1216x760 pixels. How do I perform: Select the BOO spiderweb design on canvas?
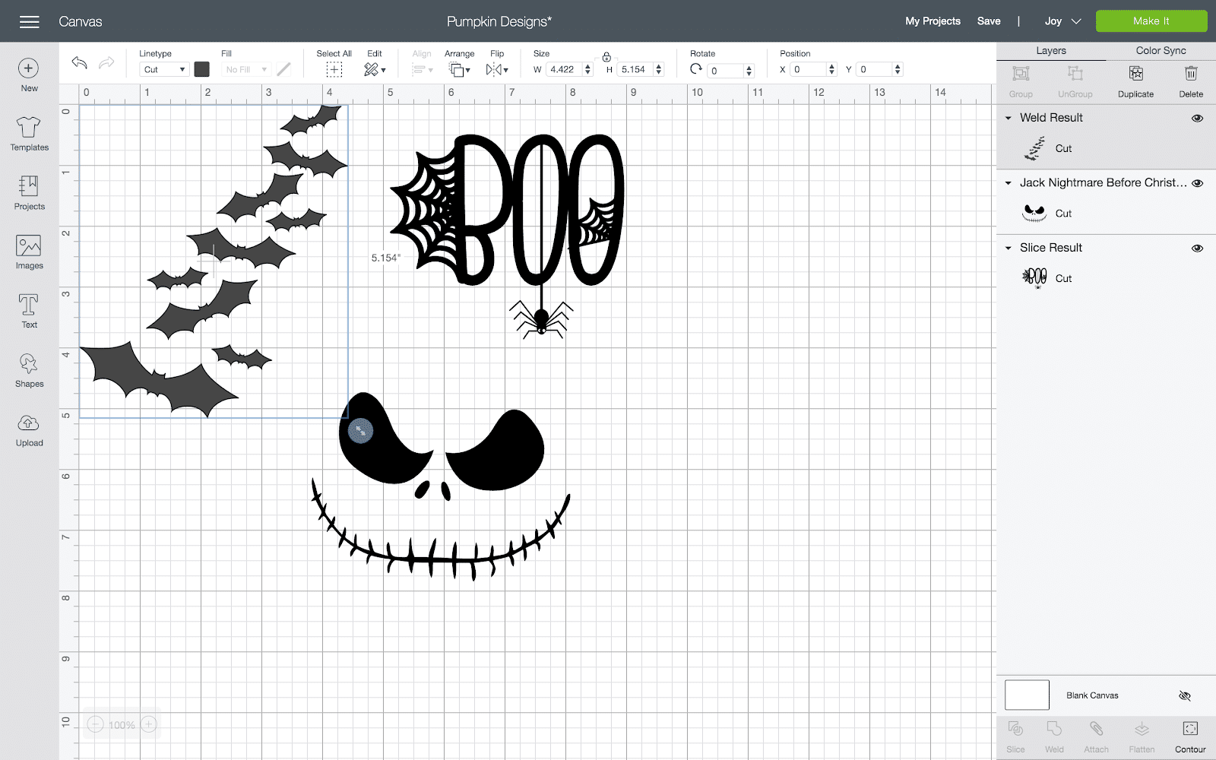(x=508, y=236)
